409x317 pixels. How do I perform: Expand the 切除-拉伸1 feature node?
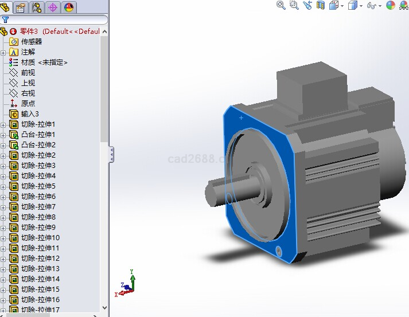click(x=3, y=125)
